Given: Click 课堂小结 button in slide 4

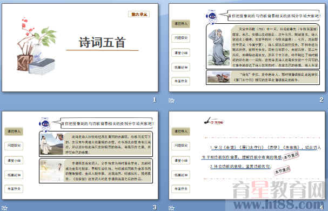Looking at the screenshot, I should tap(180, 161).
